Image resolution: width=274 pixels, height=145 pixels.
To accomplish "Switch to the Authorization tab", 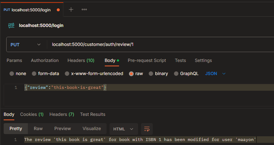I will pyautogui.click(x=45, y=60).
